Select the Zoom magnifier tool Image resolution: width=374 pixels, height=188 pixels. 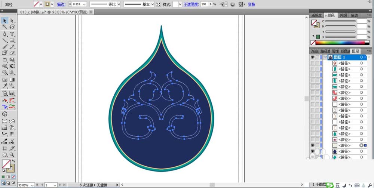[x=12, y=155]
